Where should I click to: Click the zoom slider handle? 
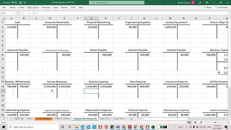tap(215, 122)
